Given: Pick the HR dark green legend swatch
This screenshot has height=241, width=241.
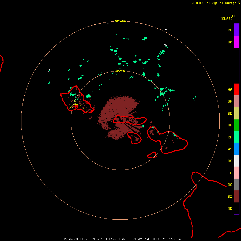Looking at the screenshot, I should click(x=236, y=125).
